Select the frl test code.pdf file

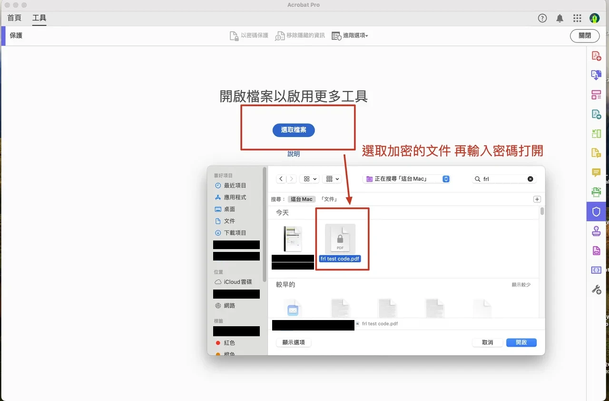click(x=340, y=243)
